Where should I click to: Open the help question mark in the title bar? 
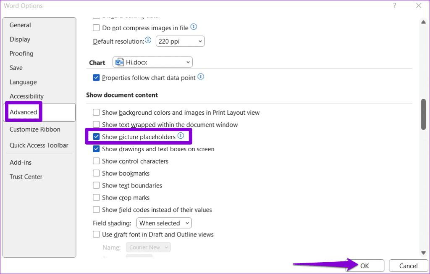pos(394,5)
